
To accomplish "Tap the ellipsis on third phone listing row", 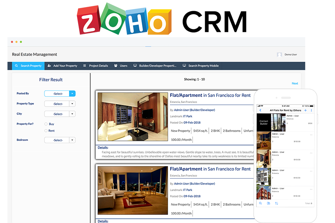I will pyautogui.click(x=311, y=153).
